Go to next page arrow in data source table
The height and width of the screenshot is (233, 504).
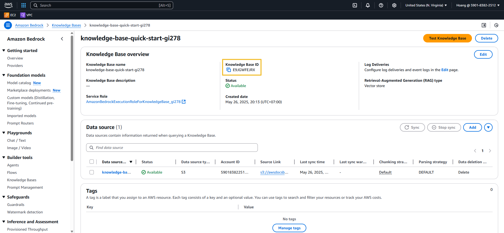[490, 151]
